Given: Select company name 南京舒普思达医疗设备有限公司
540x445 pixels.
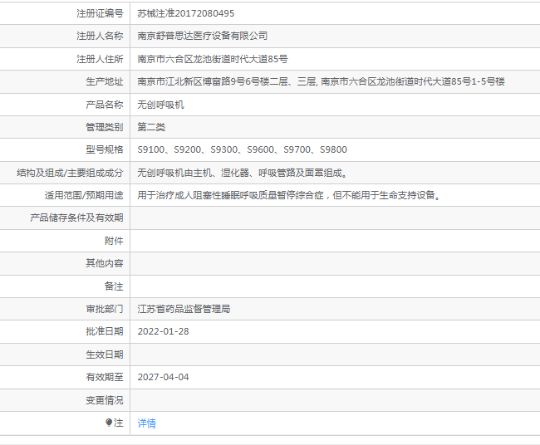Looking at the screenshot, I should pyautogui.click(x=203, y=36).
